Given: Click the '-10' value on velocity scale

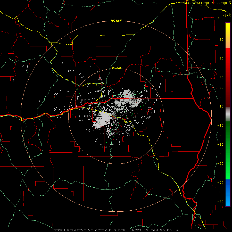Looking at the screenshot, I should point(220,126).
